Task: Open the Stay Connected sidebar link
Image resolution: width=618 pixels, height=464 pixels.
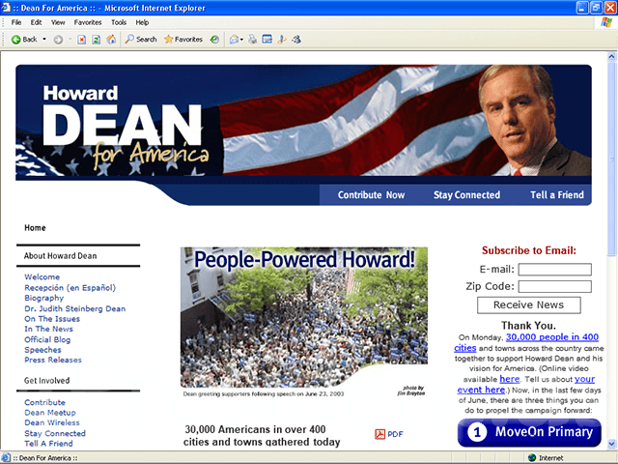Action: (55, 433)
